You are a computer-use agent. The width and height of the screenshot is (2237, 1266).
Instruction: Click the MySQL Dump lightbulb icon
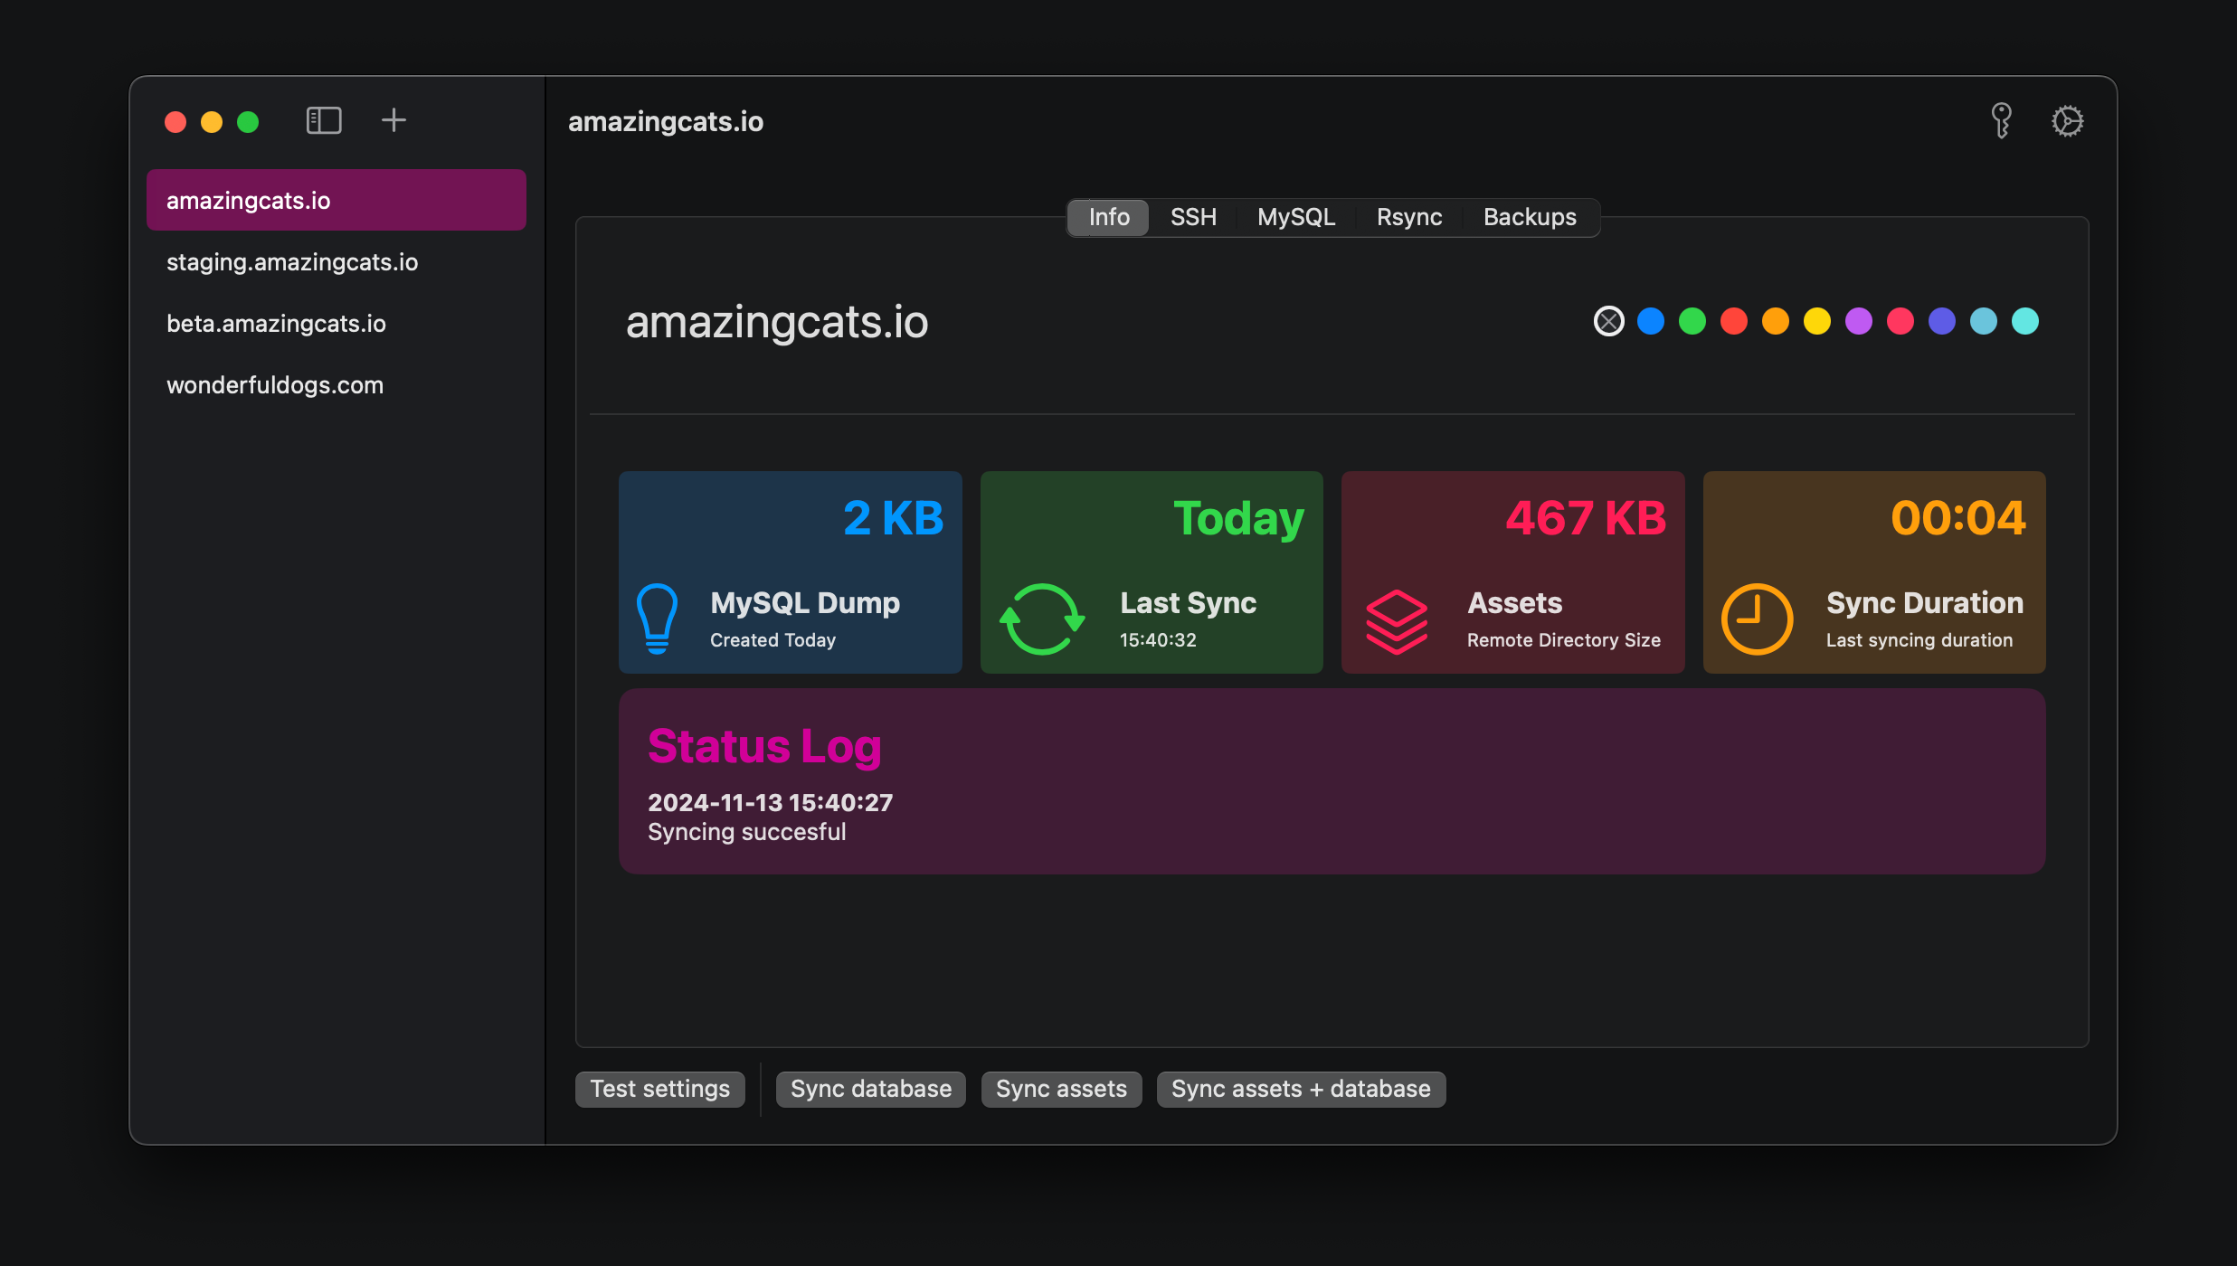(658, 619)
